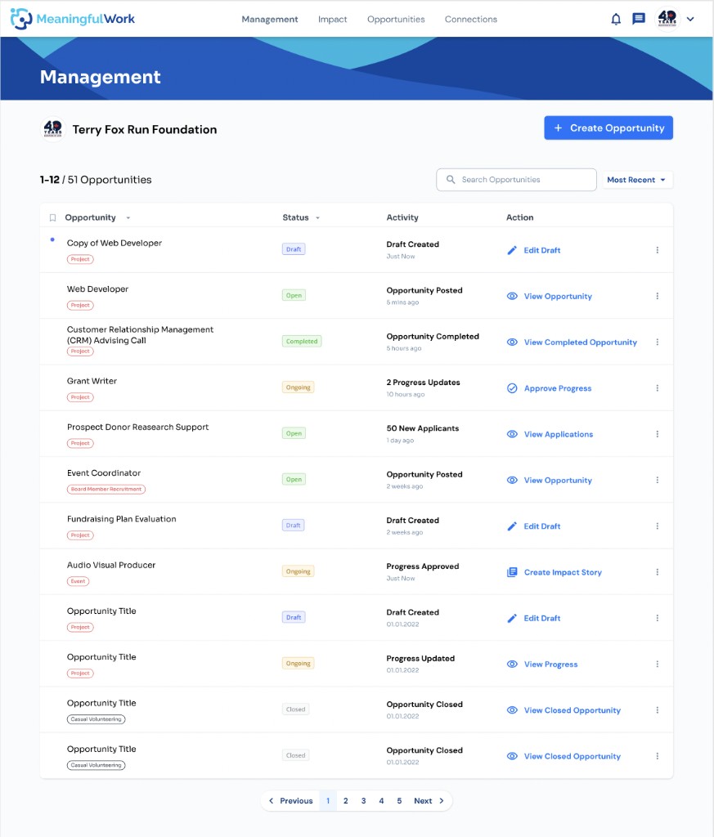Go to page 5
Viewport: 714px width, 837px height.
pos(399,801)
